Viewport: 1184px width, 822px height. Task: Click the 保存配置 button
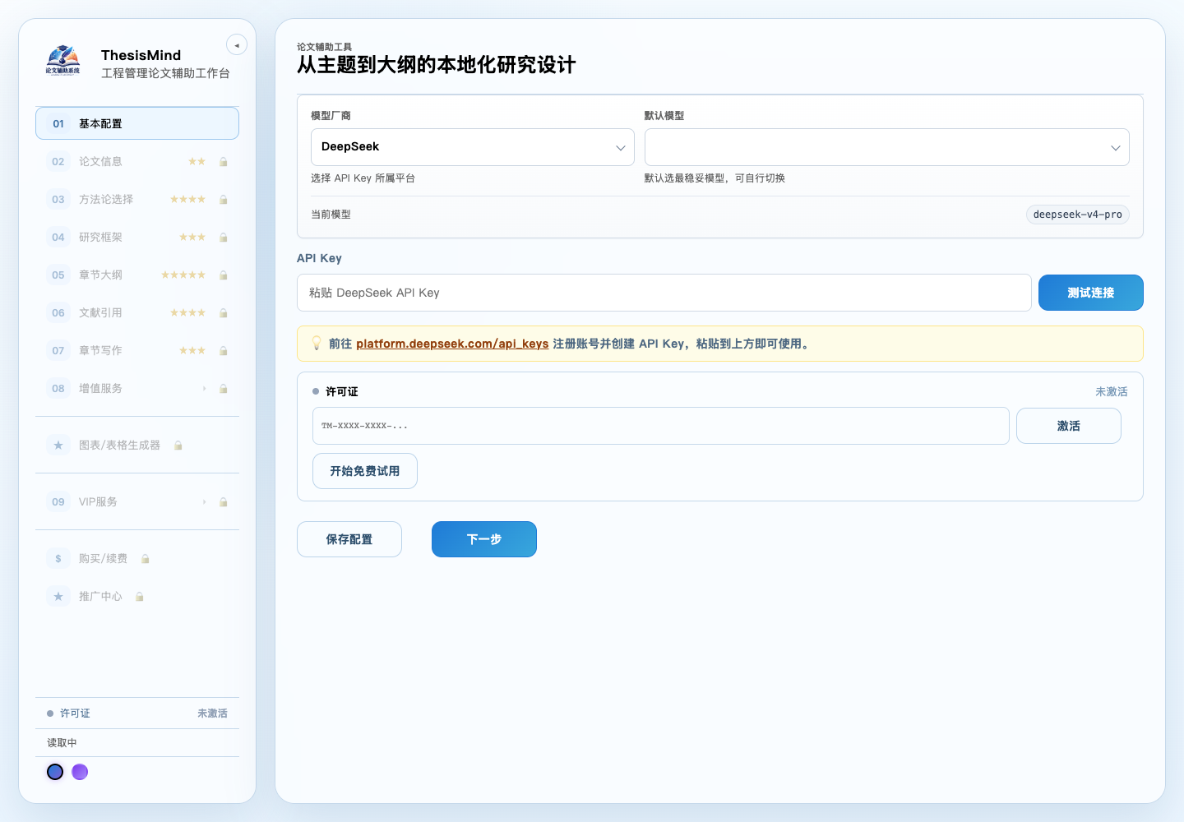349,539
